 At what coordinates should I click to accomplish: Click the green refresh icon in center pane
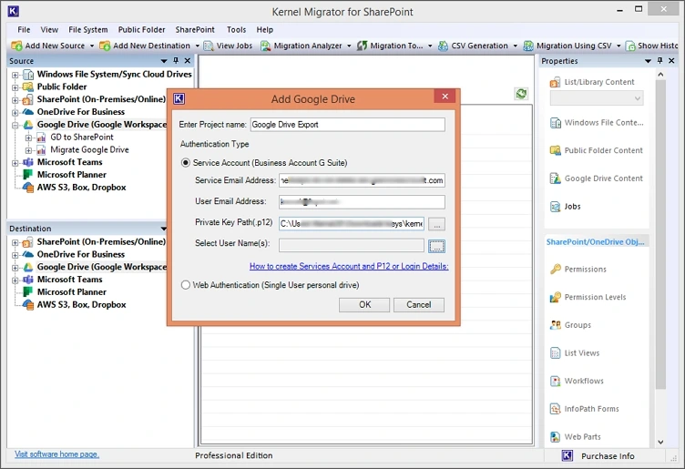pos(521,94)
